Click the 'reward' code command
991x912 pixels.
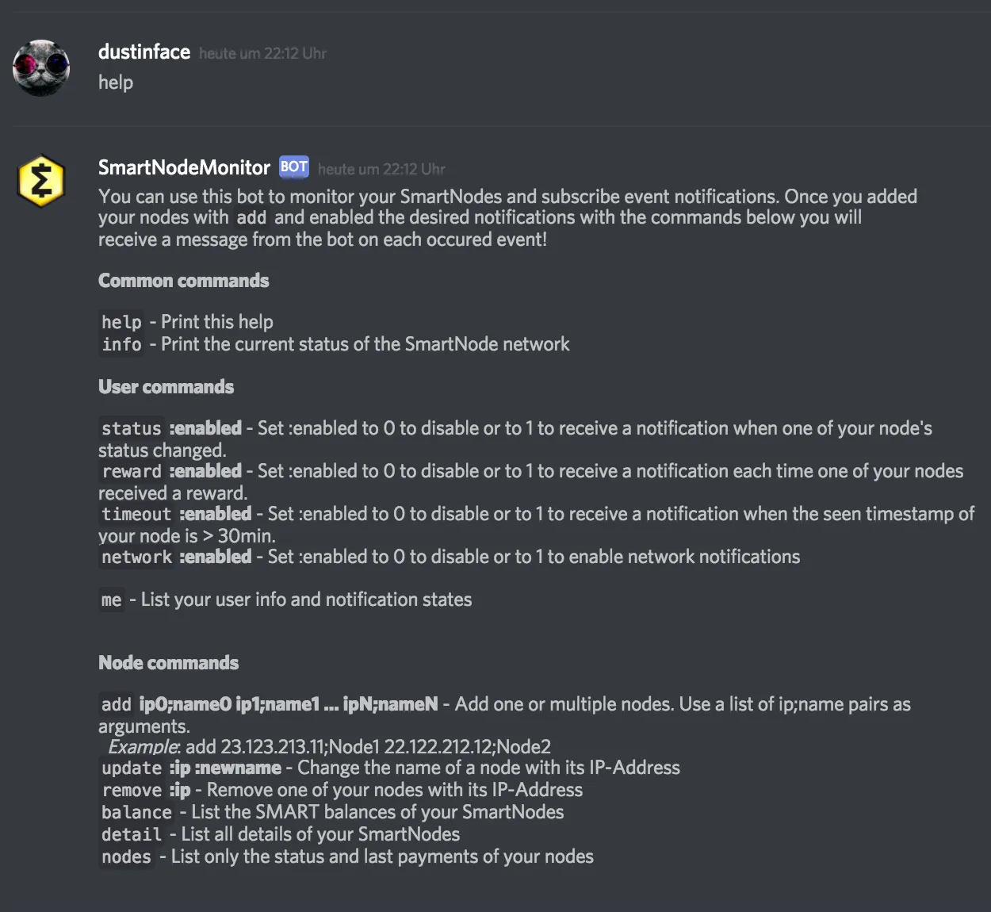132,471
